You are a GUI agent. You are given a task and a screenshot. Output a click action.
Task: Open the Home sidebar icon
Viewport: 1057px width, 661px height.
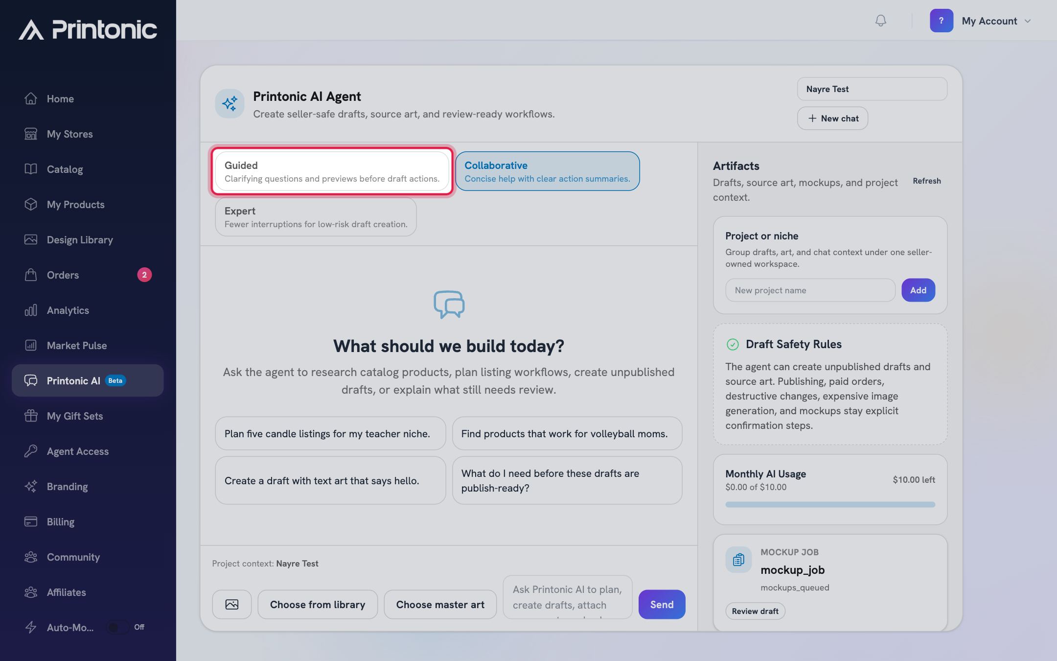31,98
